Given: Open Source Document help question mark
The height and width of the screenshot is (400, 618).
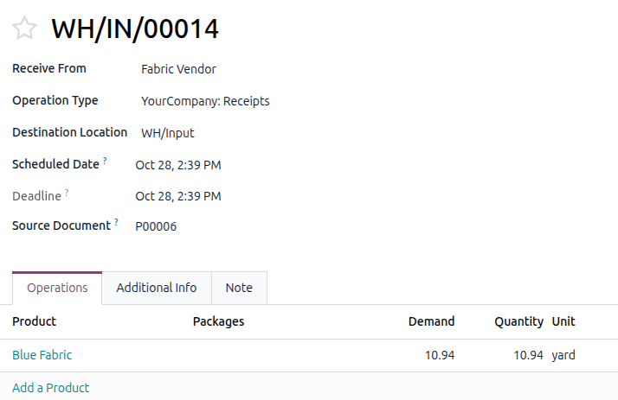Looking at the screenshot, I should 116,222.
